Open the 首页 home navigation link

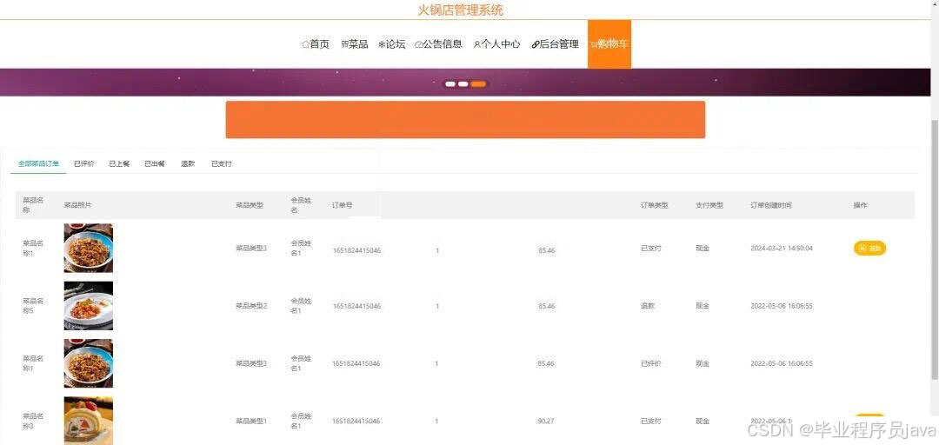[x=316, y=44]
